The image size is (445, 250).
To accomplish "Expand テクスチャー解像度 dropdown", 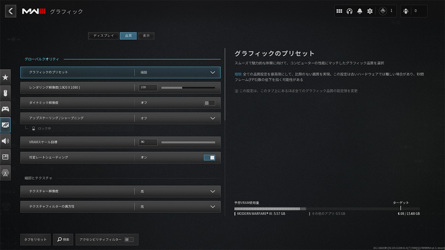I will (212, 191).
